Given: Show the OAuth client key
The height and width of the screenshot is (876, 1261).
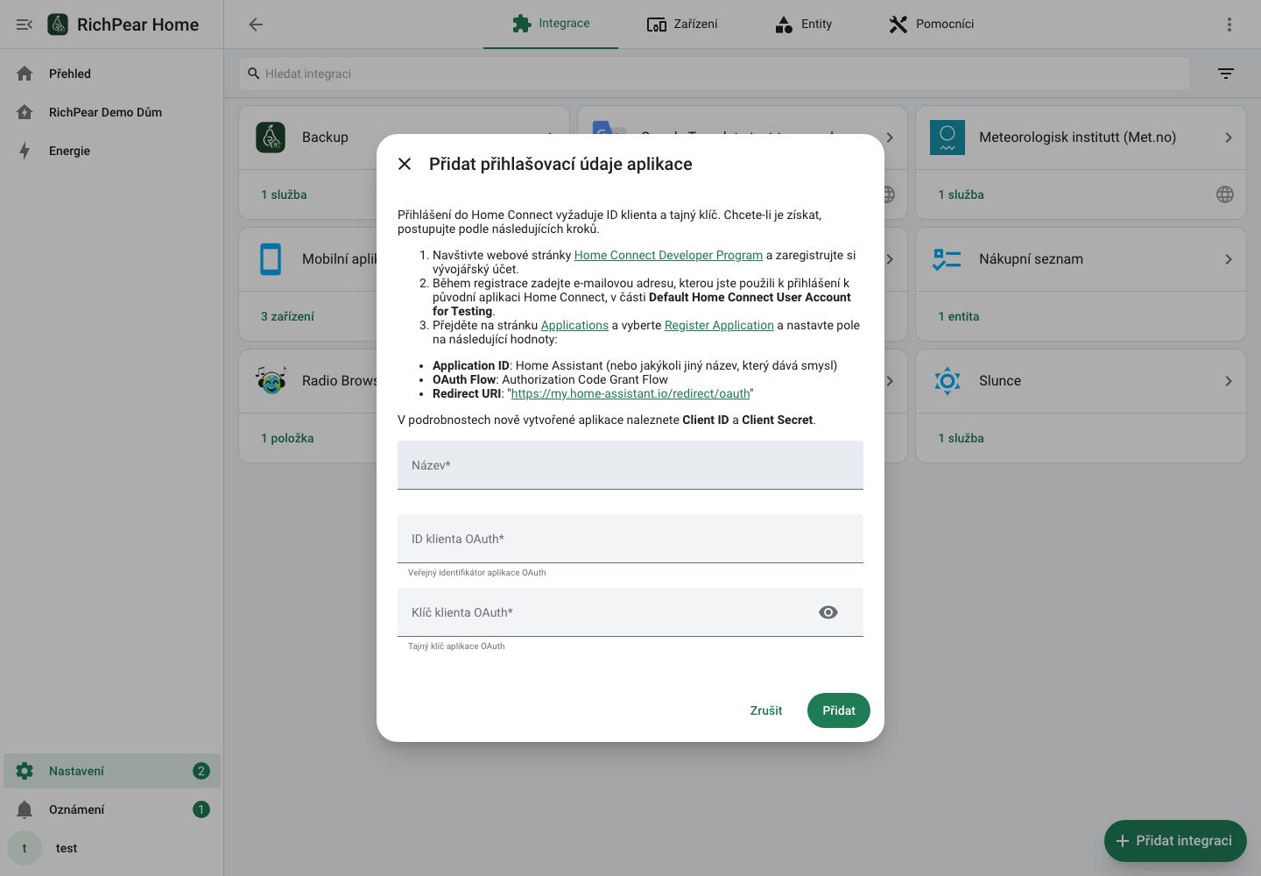Looking at the screenshot, I should tap(828, 612).
